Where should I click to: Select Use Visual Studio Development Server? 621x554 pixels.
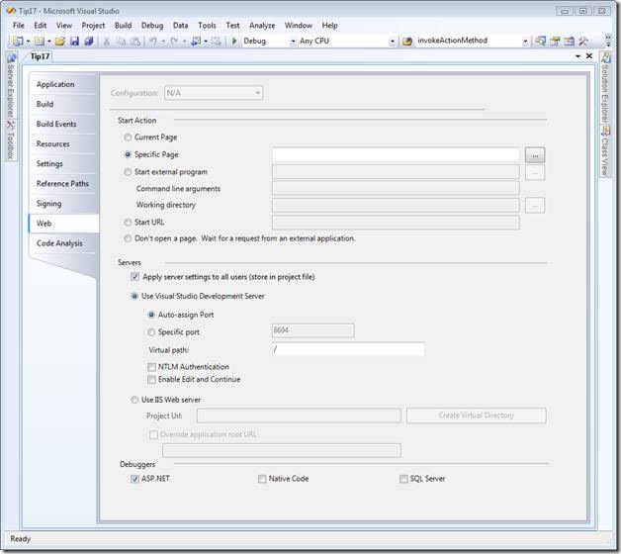pos(134,296)
